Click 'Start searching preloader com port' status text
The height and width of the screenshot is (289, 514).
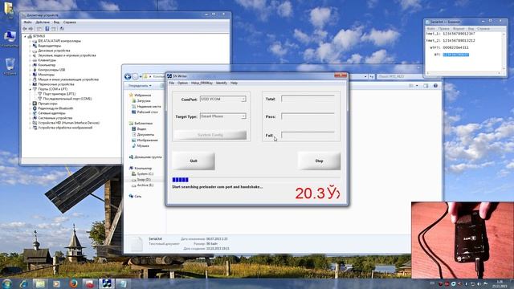click(x=218, y=187)
